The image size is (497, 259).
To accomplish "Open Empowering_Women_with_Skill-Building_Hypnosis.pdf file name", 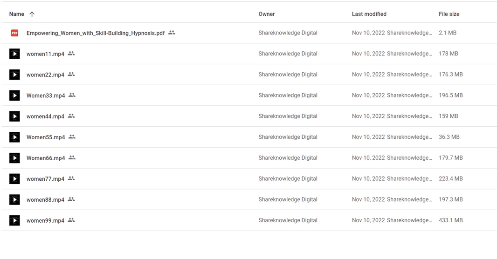I will pos(96,33).
